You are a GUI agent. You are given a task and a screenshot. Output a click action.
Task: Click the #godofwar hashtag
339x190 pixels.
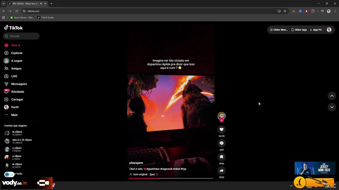(153, 169)
